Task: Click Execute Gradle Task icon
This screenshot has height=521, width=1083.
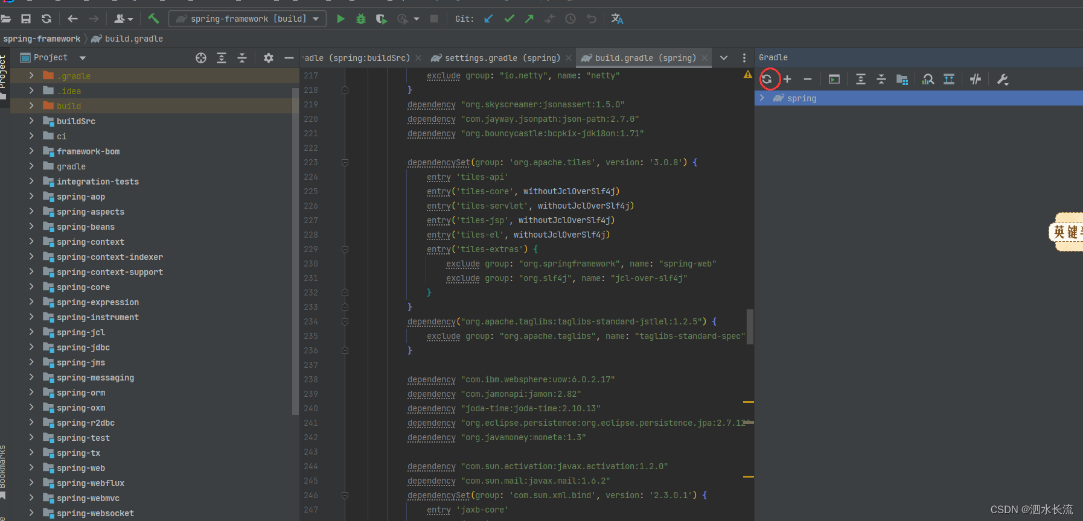Action: [834, 79]
